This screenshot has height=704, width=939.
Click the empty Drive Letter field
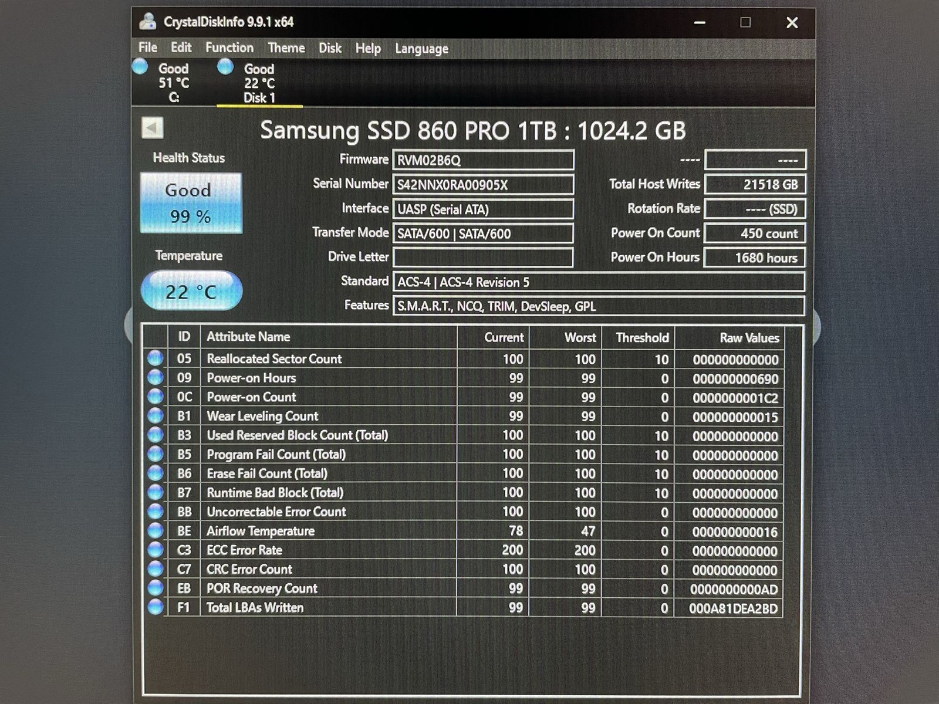(483, 257)
